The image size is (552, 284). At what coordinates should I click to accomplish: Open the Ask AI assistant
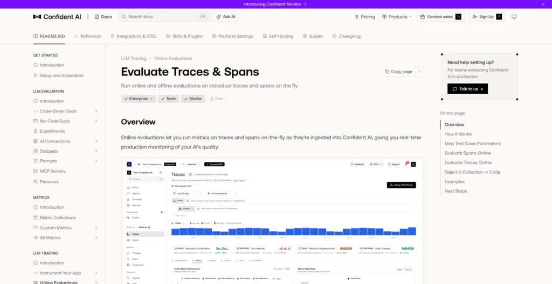226,17
